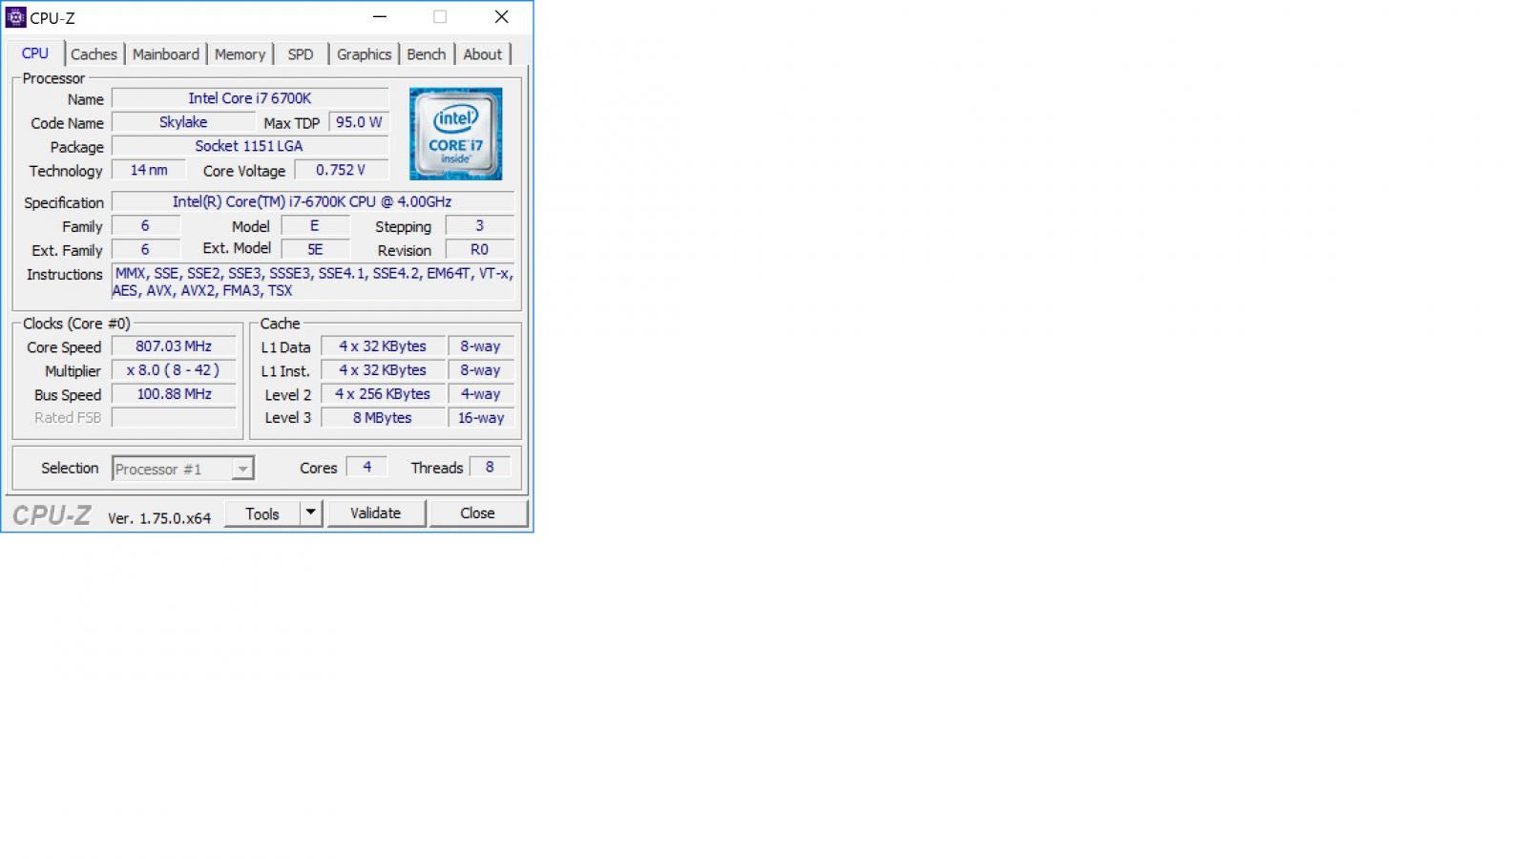Click the Close button at bottom
Image resolution: width=1527 pixels, height=859 pixels.
pyautogui.click(x=477, y=513)
